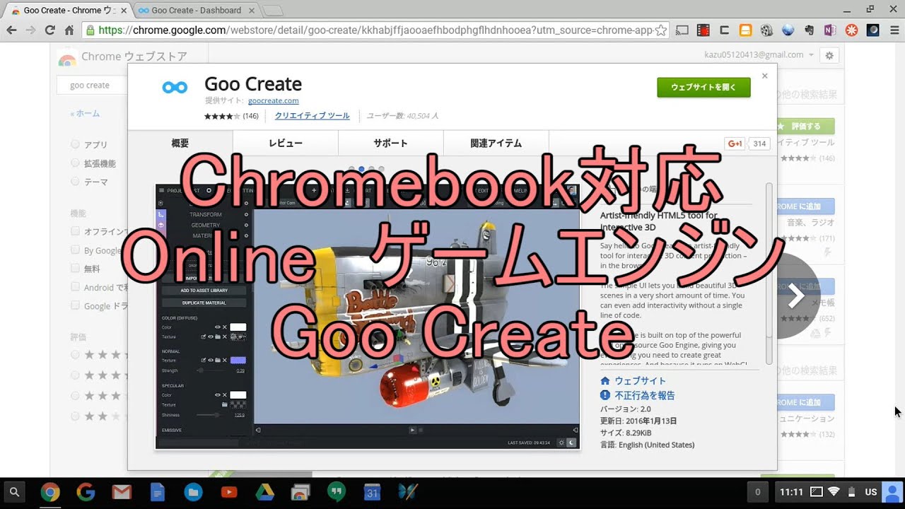Open the Evernote elephant extension
The image size is (905, 509).
[809, 30]
